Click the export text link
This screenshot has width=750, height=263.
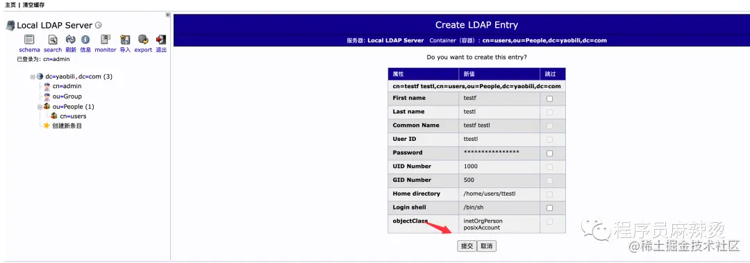click(x=143, y=50)
